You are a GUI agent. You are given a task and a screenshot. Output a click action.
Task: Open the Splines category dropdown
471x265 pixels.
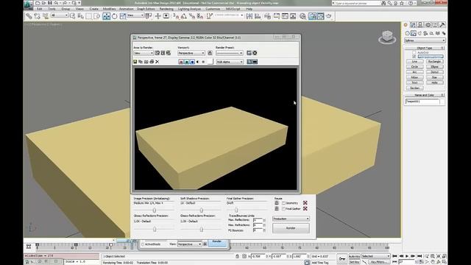425,40
